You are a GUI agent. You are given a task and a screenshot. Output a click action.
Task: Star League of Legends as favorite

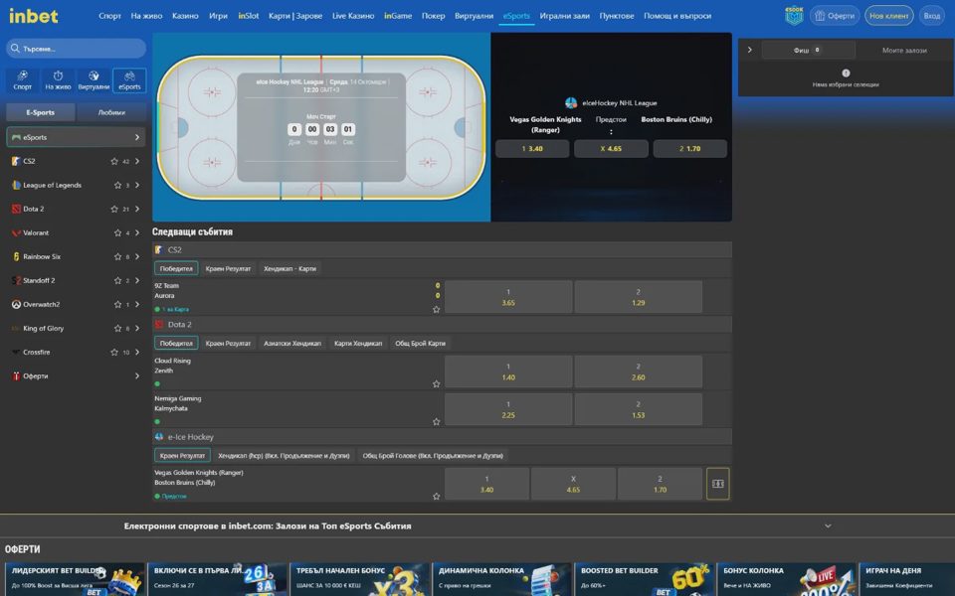tap(117, 185)
